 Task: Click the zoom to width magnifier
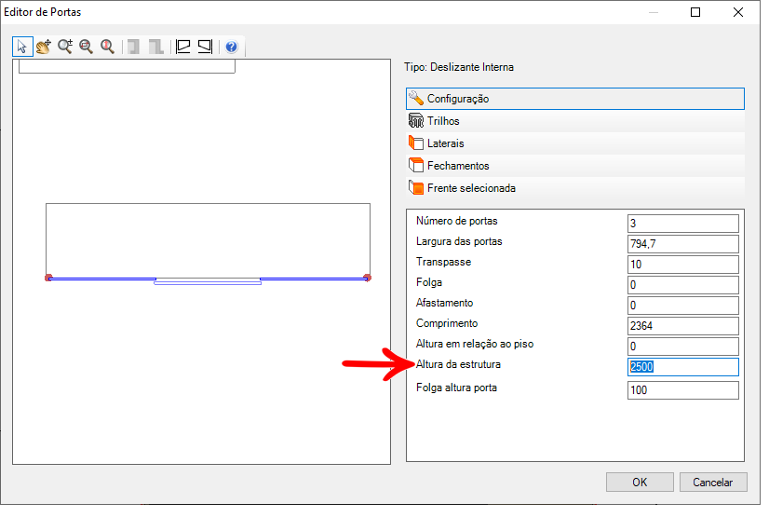[x=87, y=47]
